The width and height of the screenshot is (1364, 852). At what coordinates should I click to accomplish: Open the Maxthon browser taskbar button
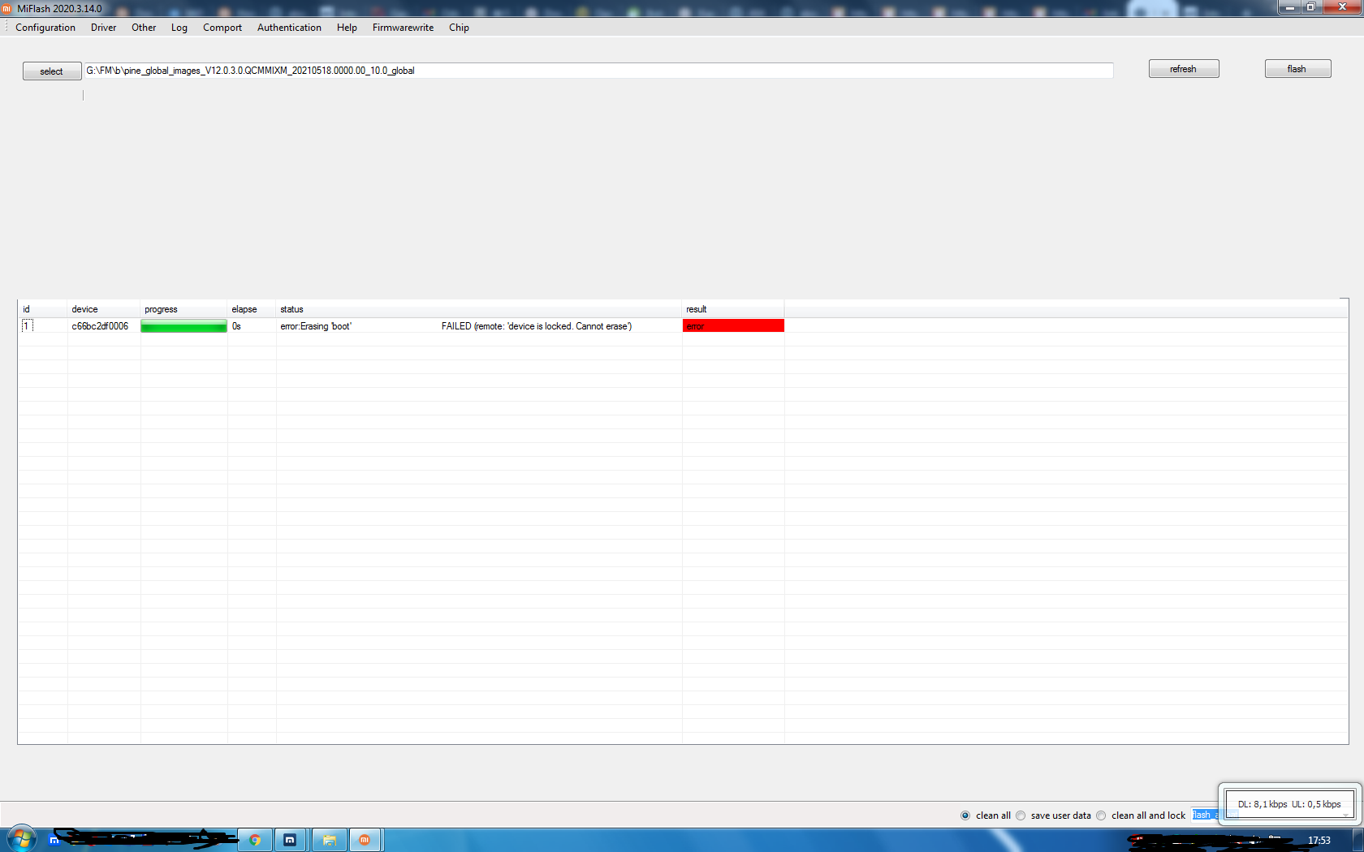click(x=290, y=840)
